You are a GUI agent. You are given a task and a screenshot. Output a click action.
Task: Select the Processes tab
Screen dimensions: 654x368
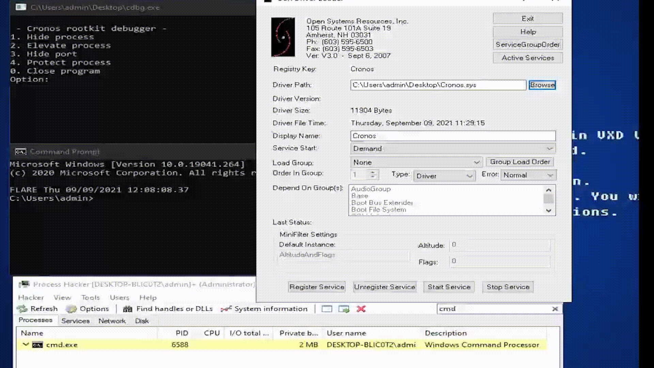click(x=35, y=320)
